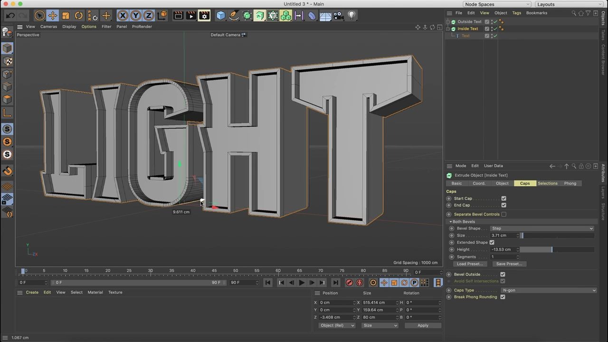This screenshot has height=342, width=608.
Task: Select the cube primitive icon
Action: [220, 16]
